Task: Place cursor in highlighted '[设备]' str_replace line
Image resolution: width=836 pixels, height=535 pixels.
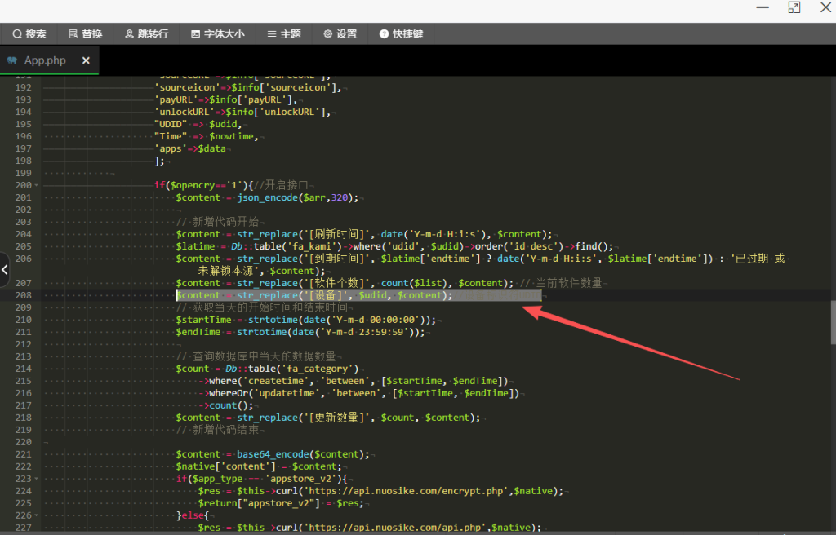Action: click(327, 295)
